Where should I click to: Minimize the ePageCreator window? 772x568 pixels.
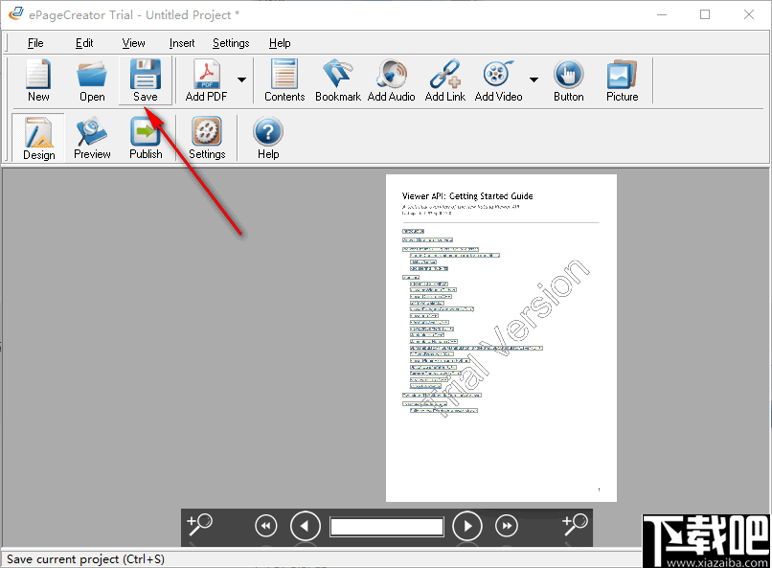(662, 14)
